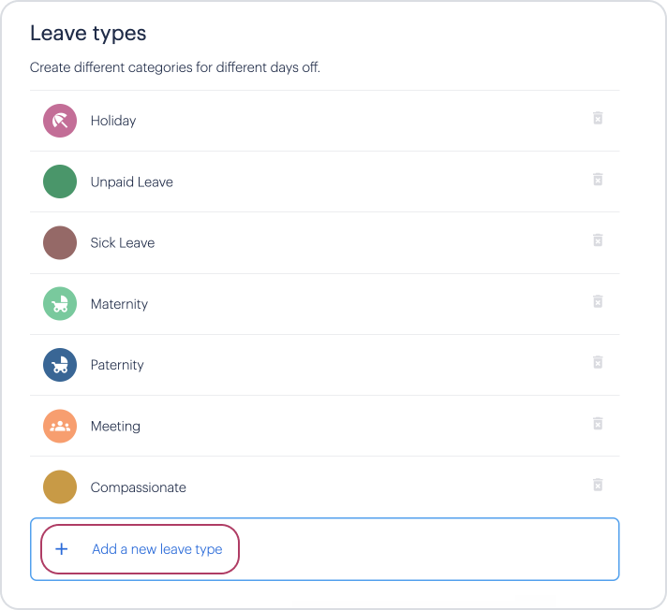Click Add a new leave type
Screen dimensions: 667x610
point(157,549)
